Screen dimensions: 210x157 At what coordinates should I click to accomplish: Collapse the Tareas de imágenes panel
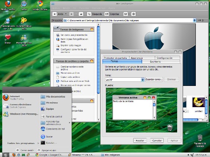tap(92, 29)
